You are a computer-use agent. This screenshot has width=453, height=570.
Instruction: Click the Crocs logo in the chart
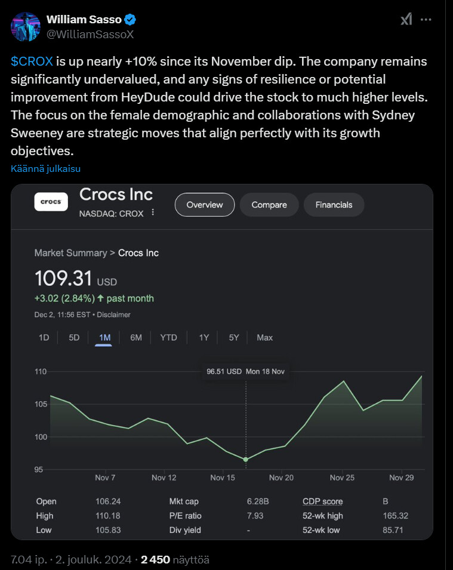point(51,202)
